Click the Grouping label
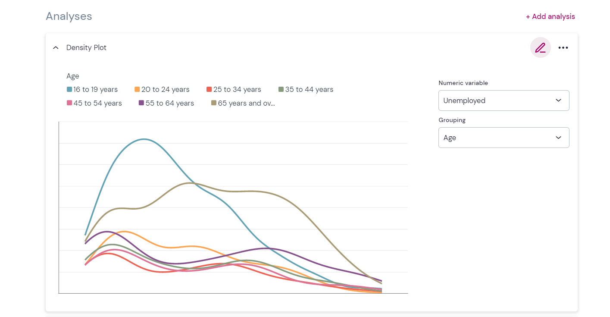Screen dimensions: 610x317 click(x=452, y=120)
